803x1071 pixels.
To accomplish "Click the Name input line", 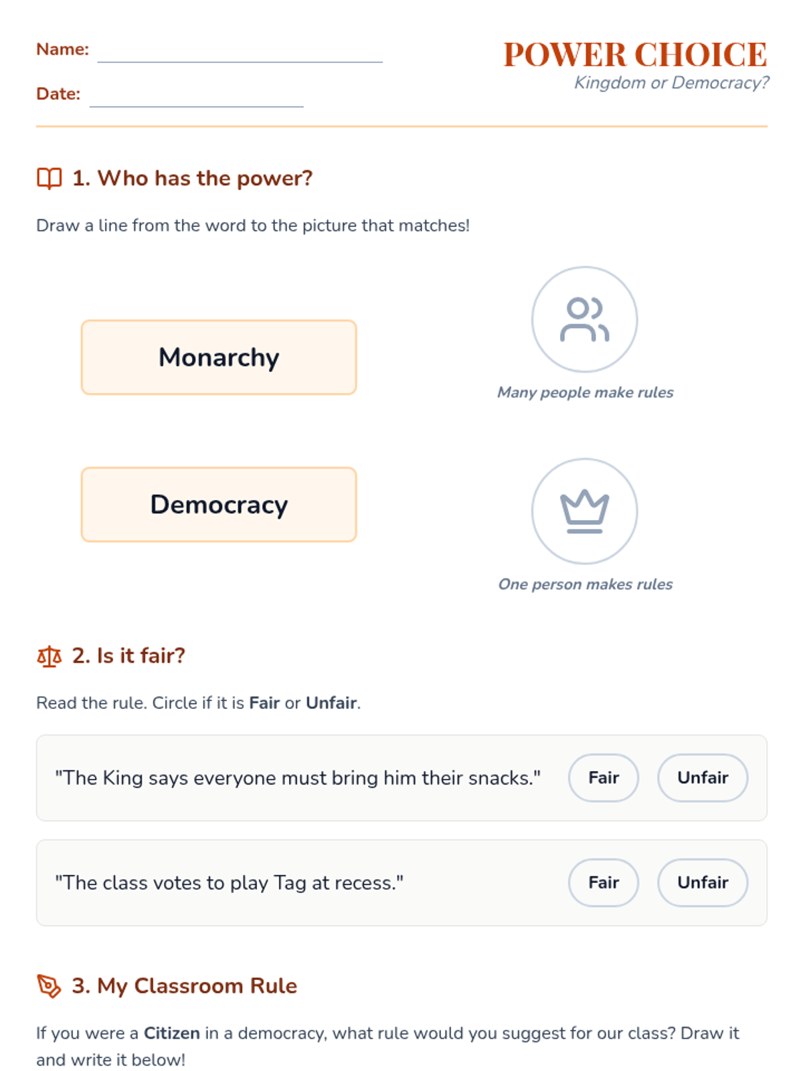I will (x=240, y=52).
